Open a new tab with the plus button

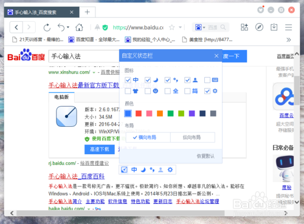[x=88, y=12]
